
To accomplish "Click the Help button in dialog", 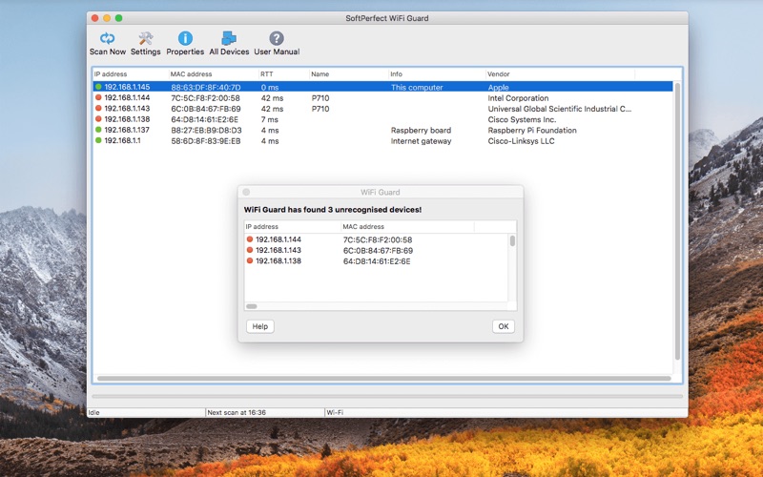I will 259,326.
